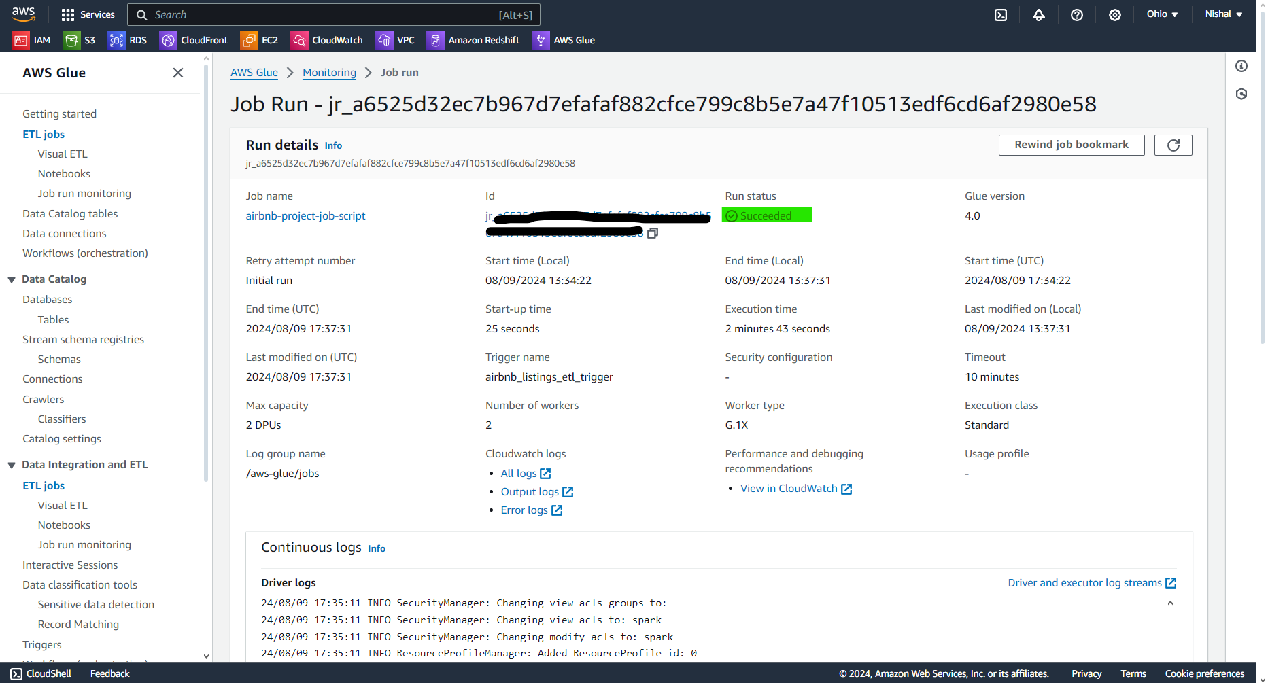1268x683 pixels.
Task: Open the EC2 shortcut icon
Action: point(249,40)
